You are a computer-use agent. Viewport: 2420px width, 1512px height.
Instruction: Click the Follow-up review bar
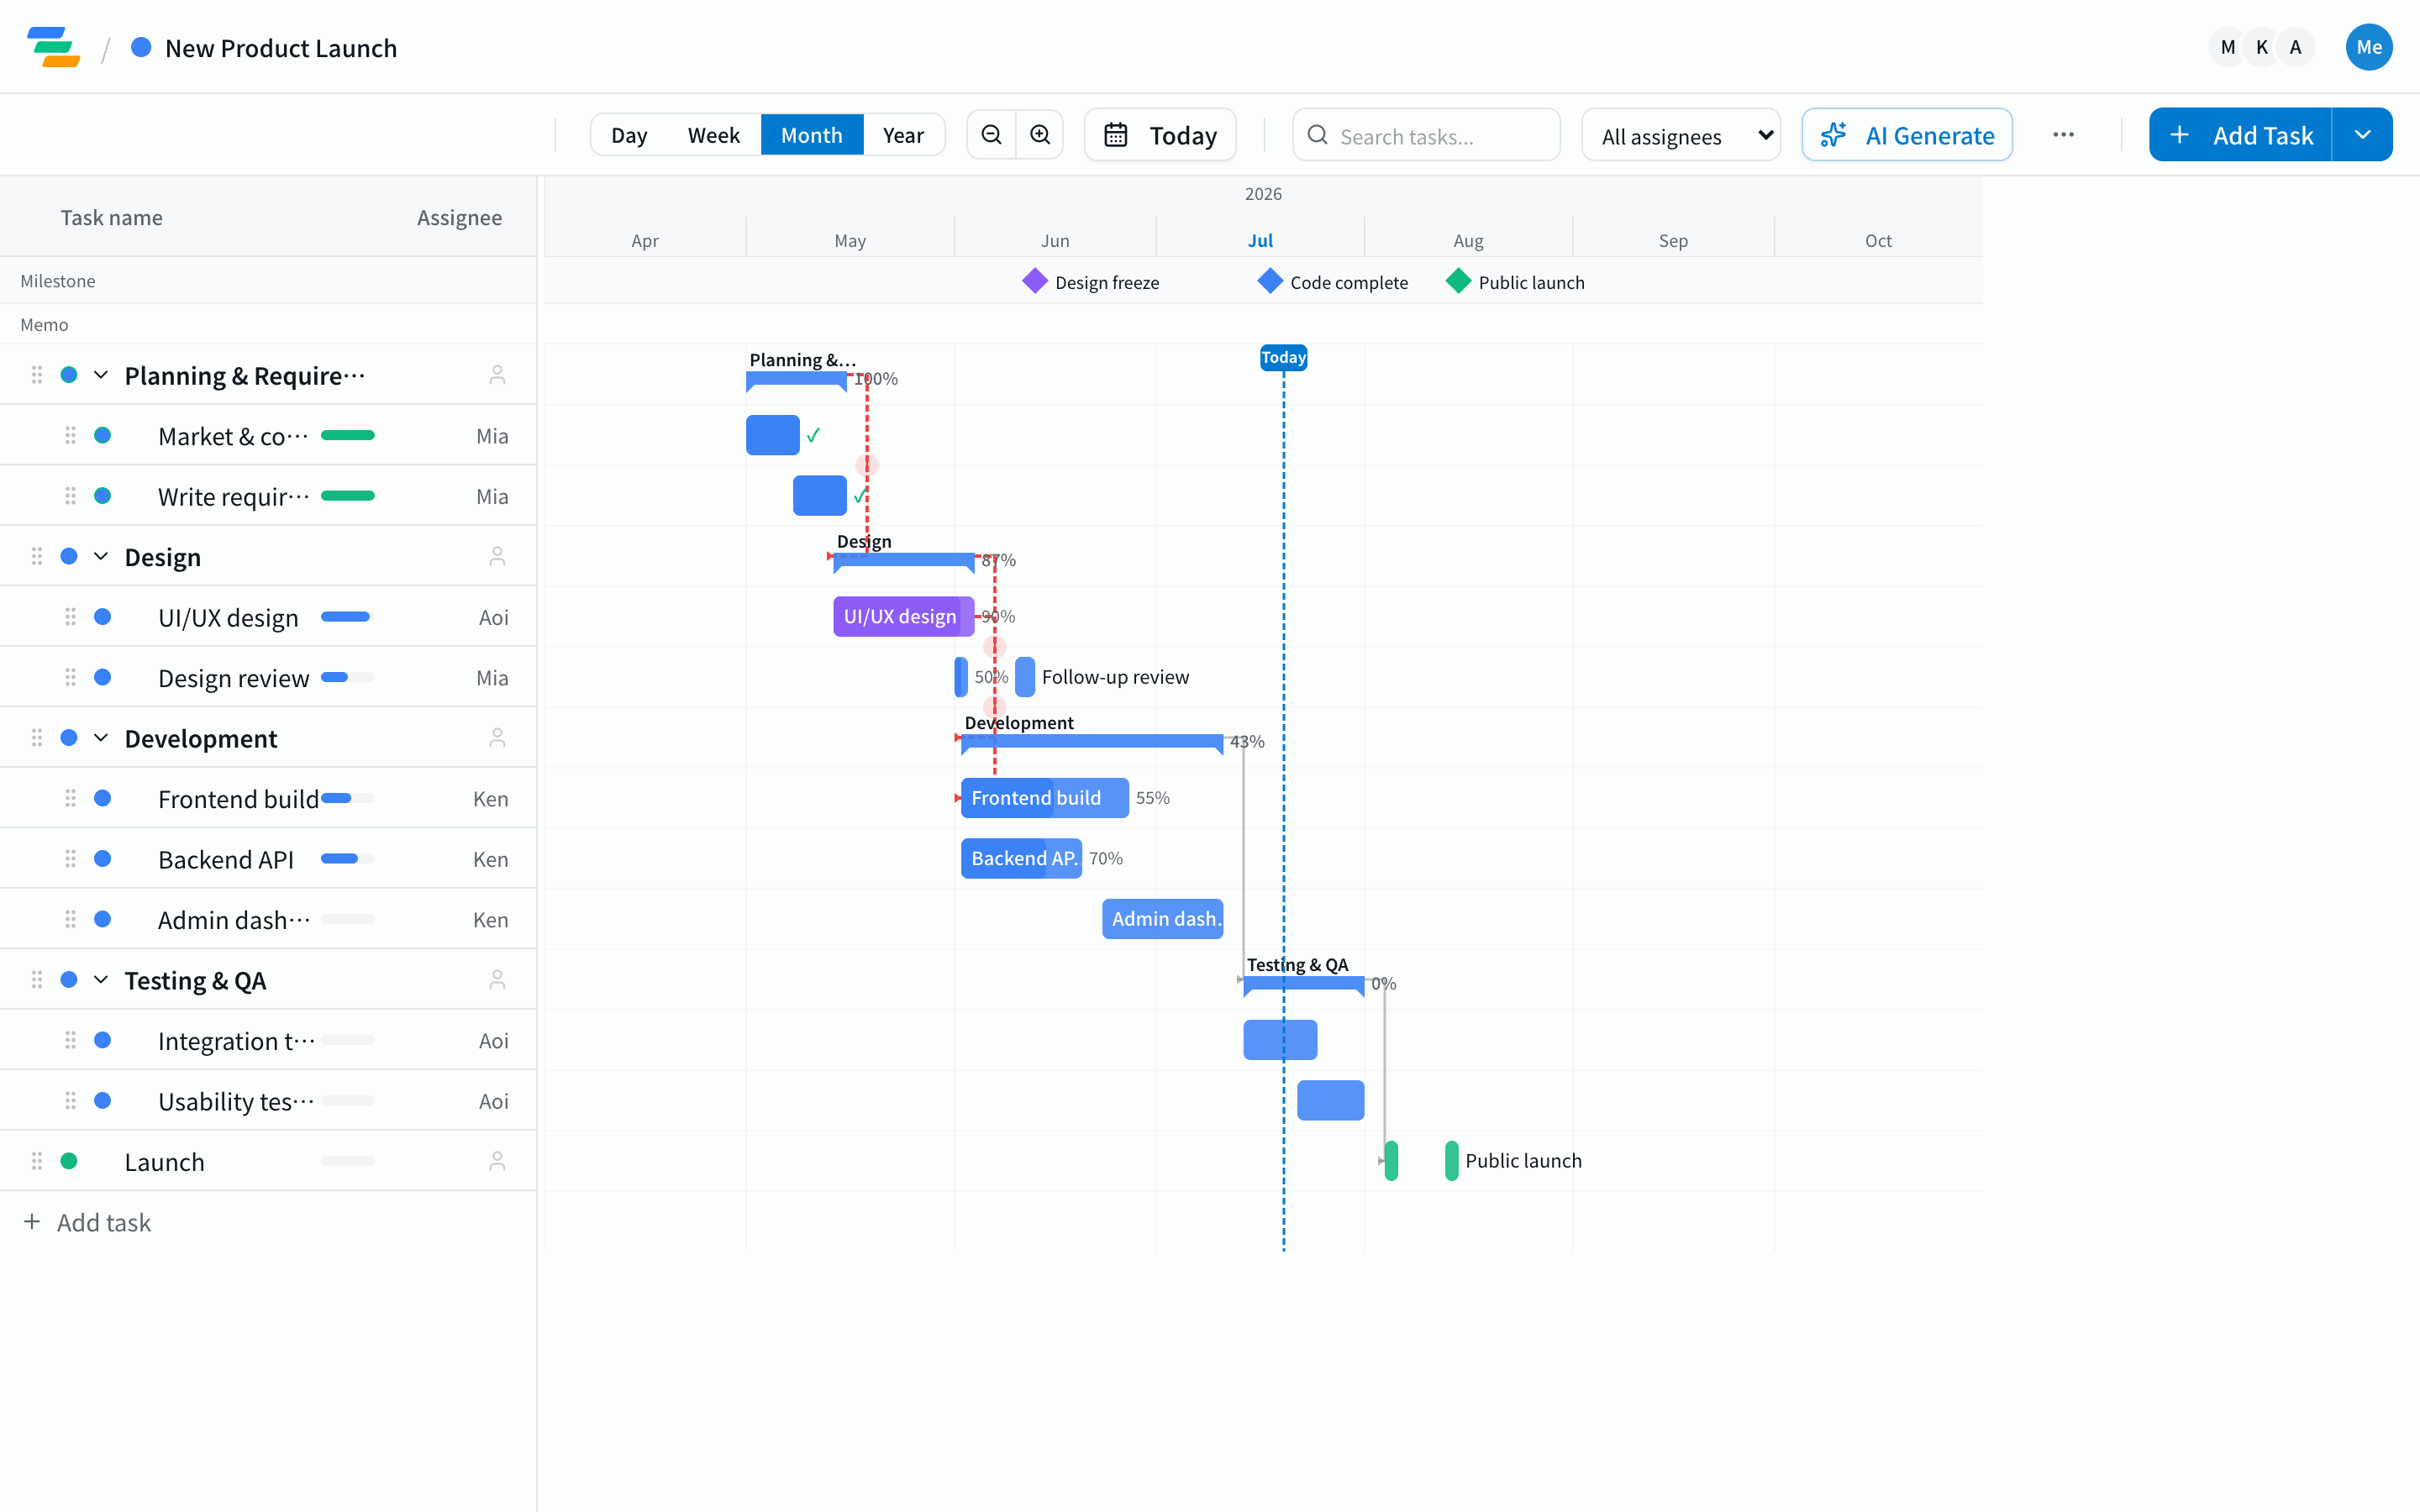[x=1025, y=677]
